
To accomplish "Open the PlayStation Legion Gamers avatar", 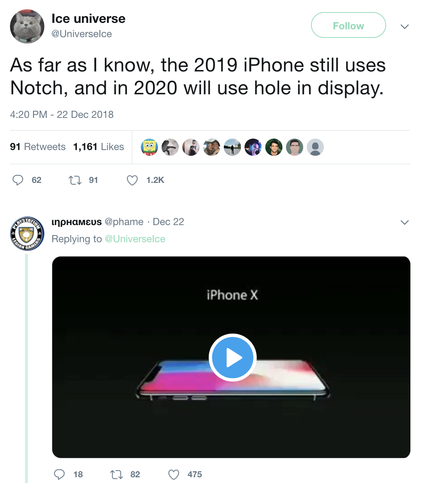I will [27, 234].
